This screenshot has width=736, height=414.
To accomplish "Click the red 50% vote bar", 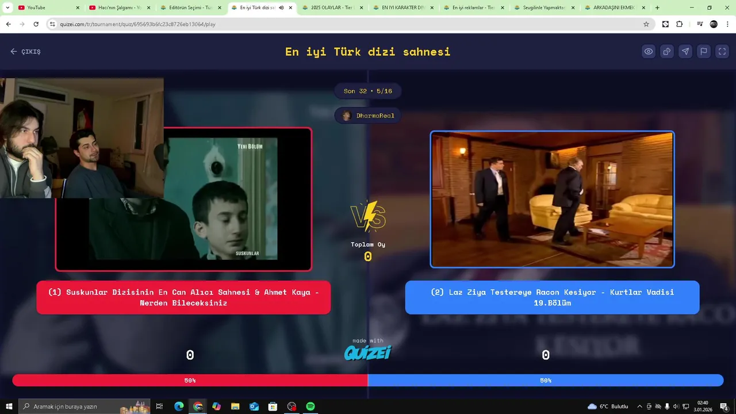I will tap(190, 380).
